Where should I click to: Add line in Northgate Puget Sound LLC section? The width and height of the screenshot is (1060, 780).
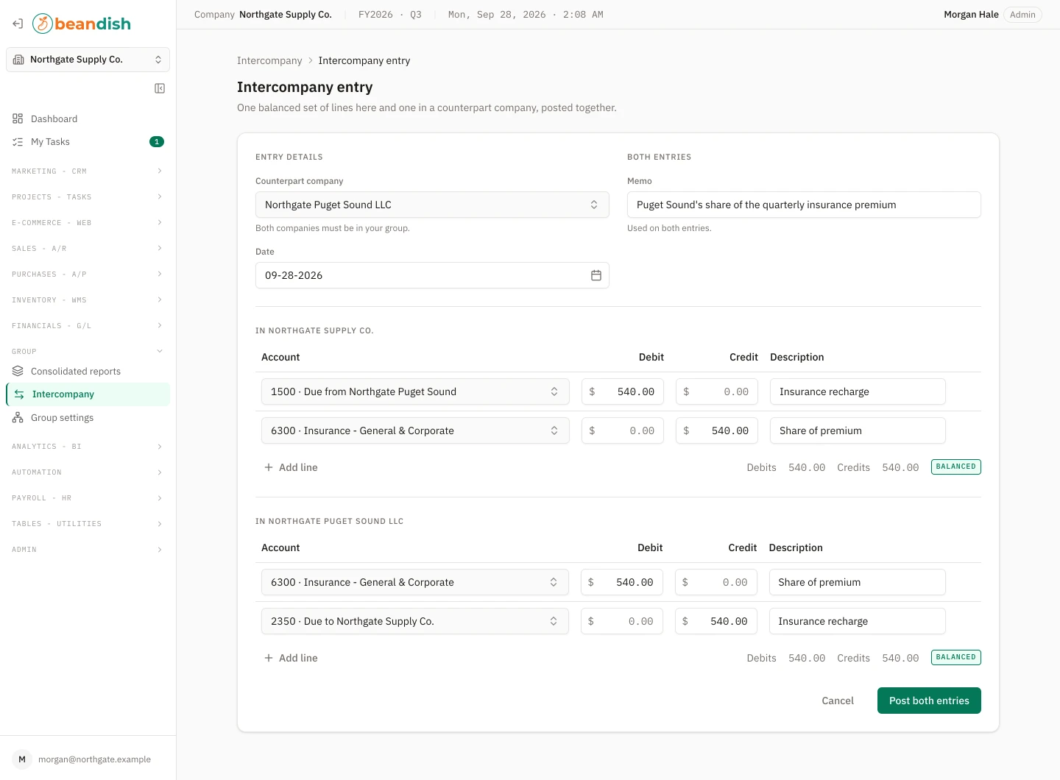291,658
